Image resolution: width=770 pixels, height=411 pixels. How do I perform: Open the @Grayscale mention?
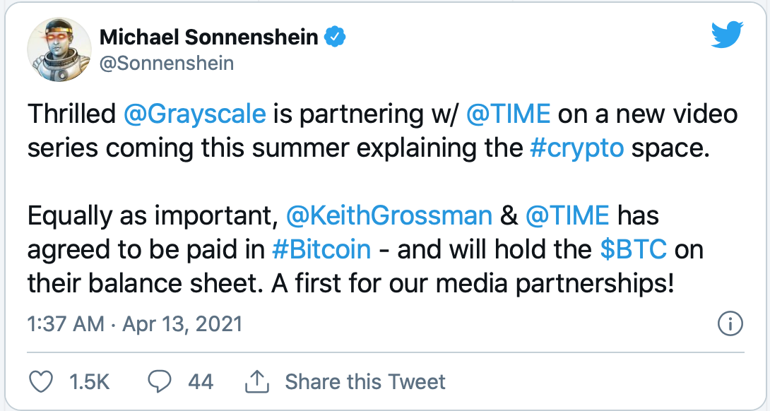tap(195, 114)
